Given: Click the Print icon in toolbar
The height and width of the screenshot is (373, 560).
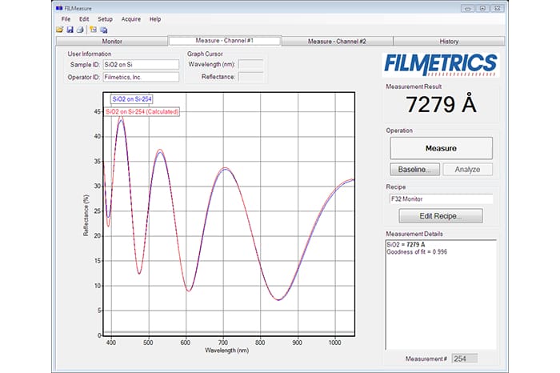Looking at the screenshot, I should pyautogui.click(x=79, y=30).
